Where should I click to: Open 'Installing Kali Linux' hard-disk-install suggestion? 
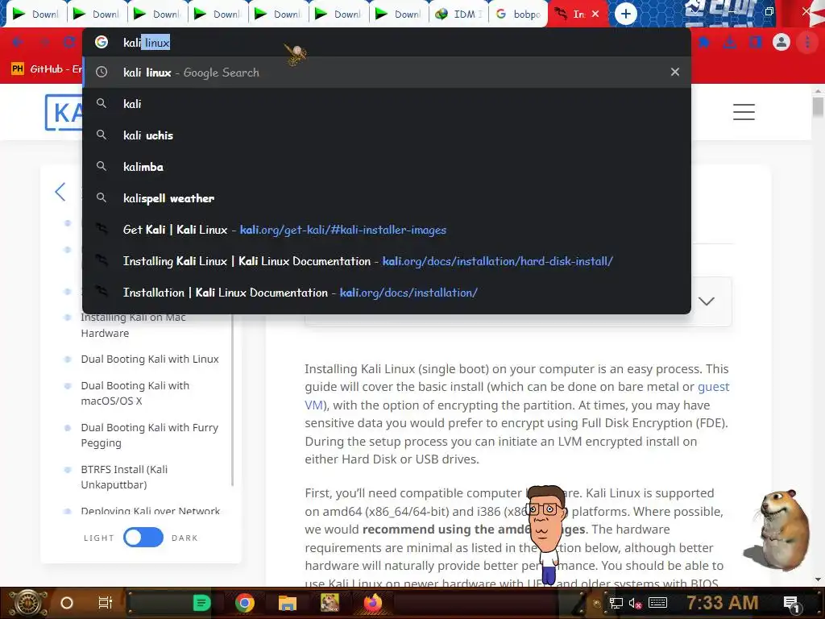coord(387,261)
